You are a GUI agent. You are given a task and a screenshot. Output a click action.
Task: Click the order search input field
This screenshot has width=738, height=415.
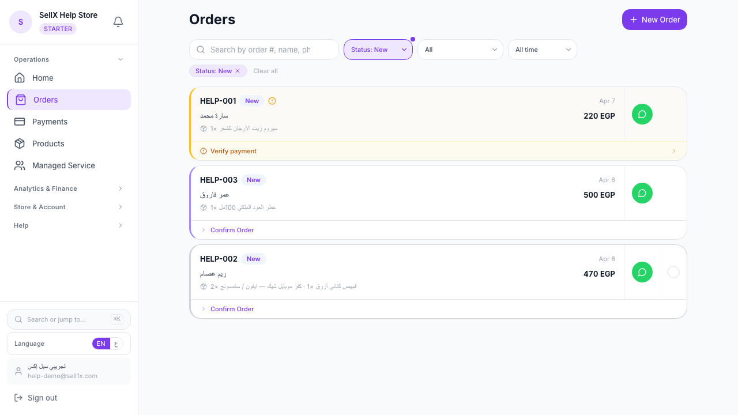(264, 50)
